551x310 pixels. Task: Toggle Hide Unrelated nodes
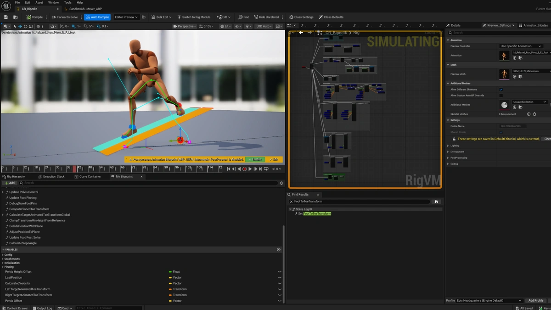click(x=268, y=17)
